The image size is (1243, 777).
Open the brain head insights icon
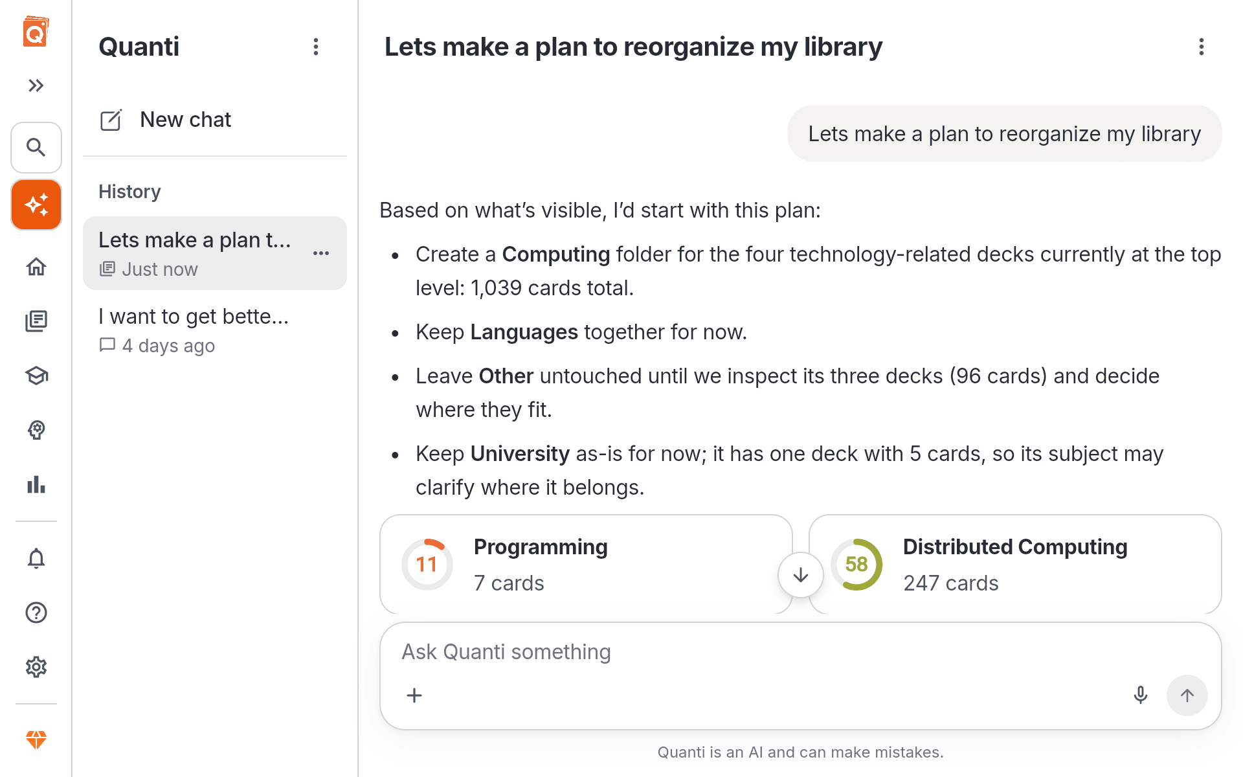[36, 430]
